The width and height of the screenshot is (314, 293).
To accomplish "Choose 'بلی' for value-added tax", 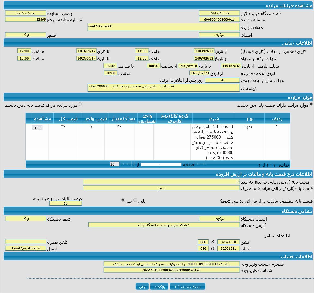I will [135, 200].
